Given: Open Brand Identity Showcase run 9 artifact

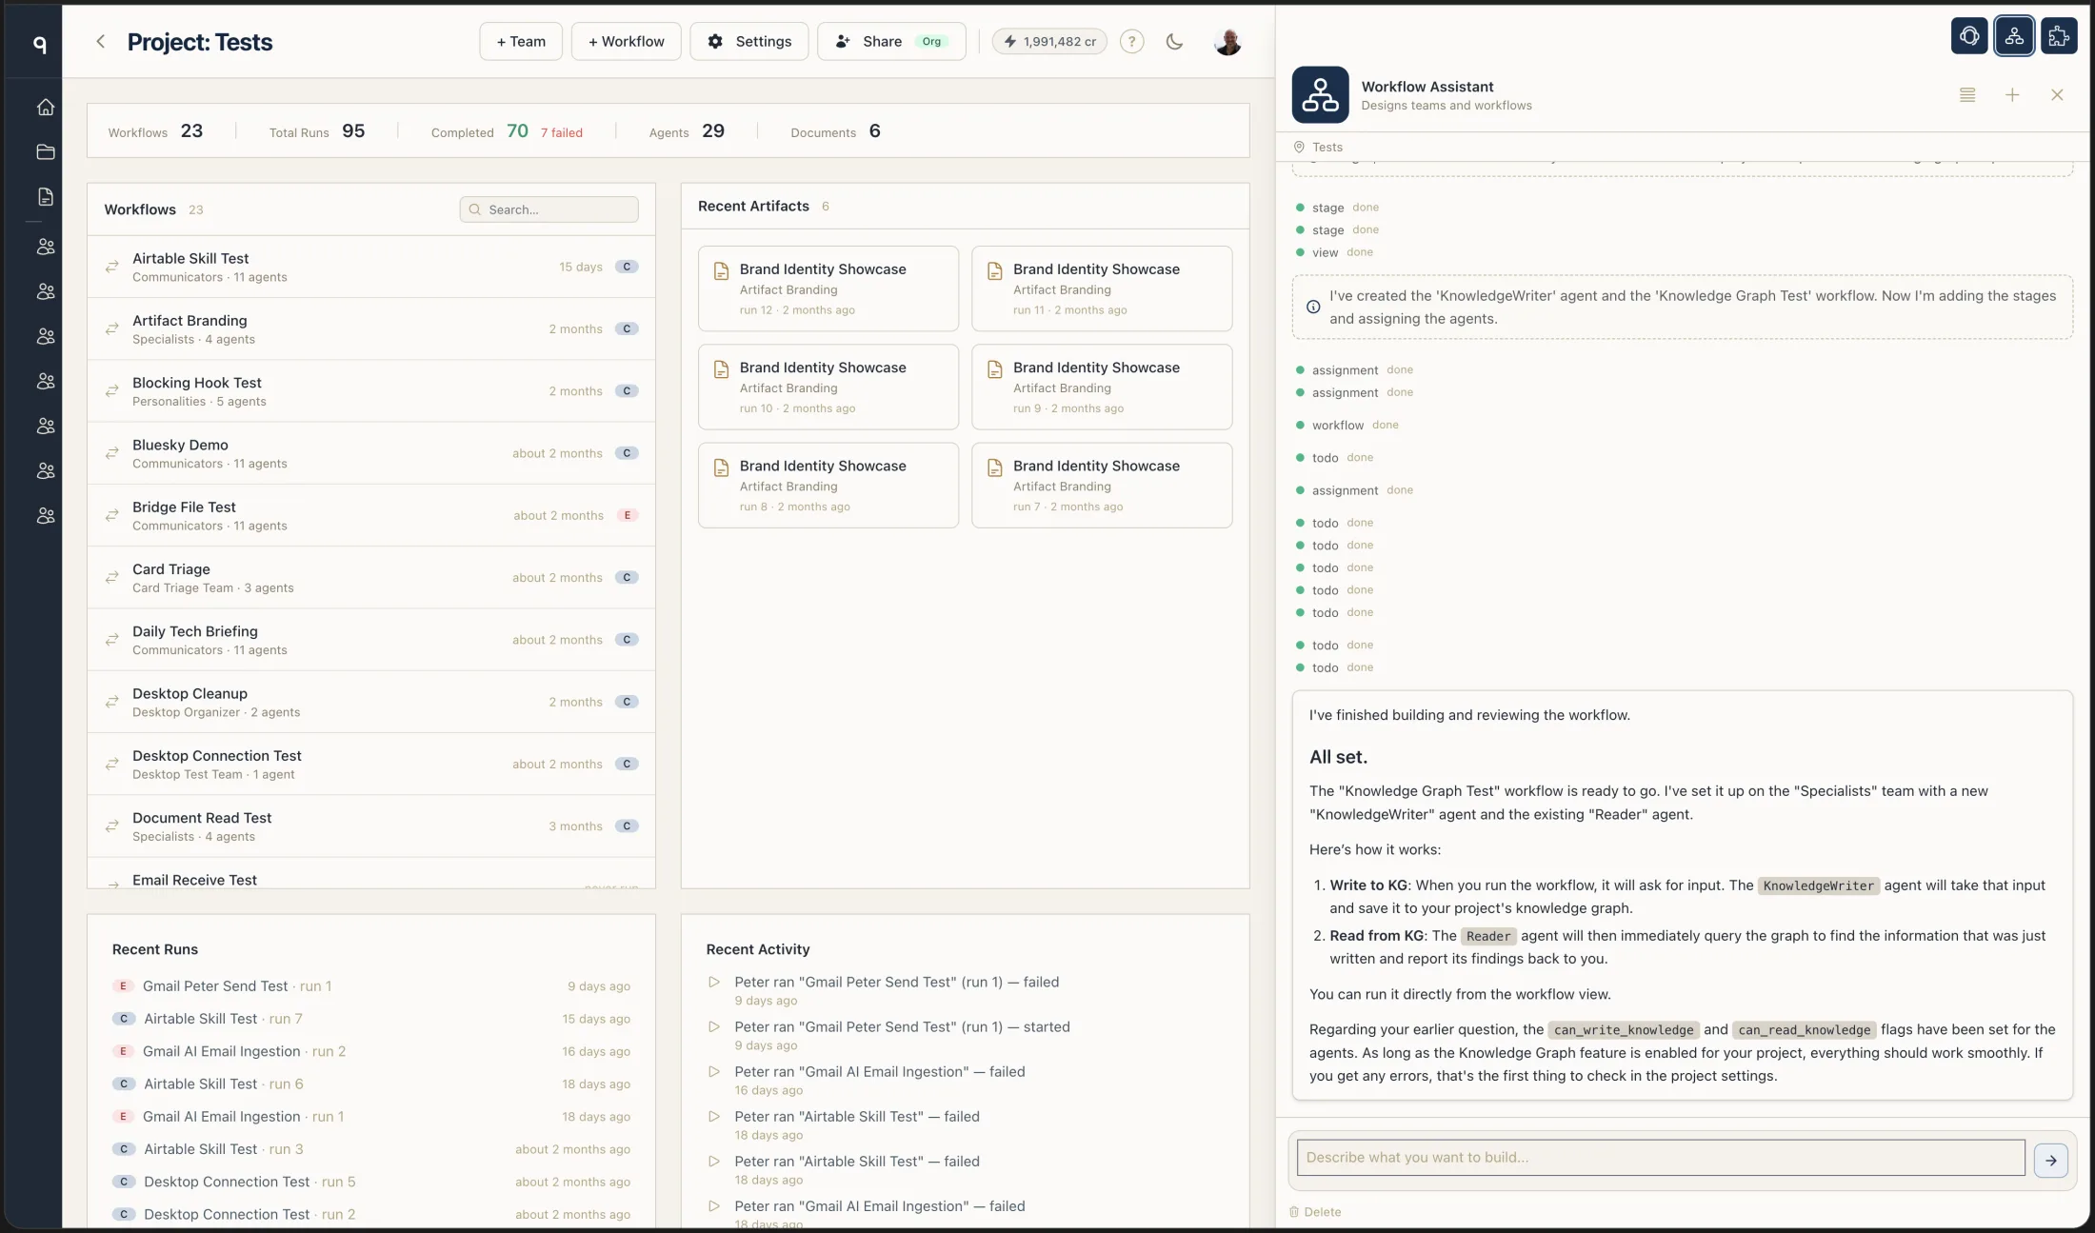Looking at the screenshot, I should click(x=1102, y=387).
